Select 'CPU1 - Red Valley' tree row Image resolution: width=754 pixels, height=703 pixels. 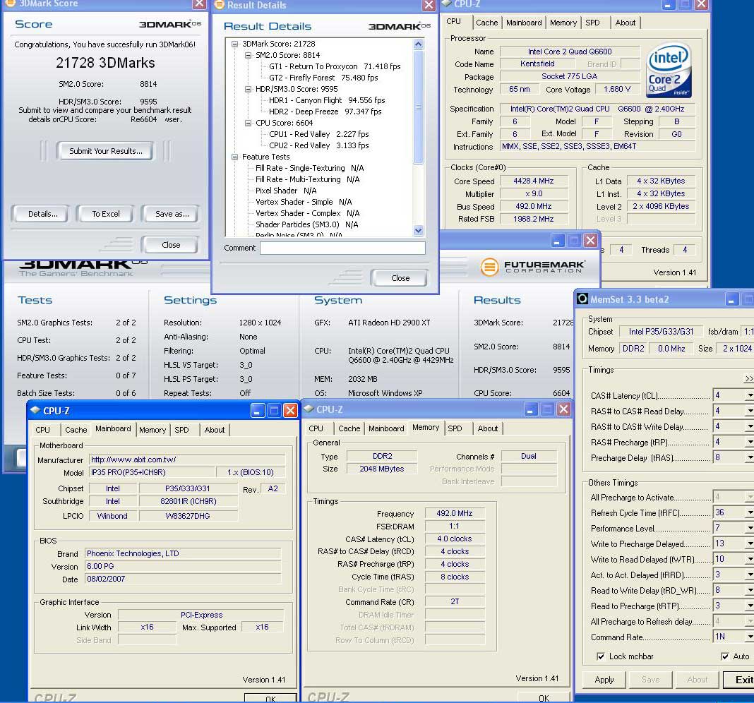[x=319, y=134]
